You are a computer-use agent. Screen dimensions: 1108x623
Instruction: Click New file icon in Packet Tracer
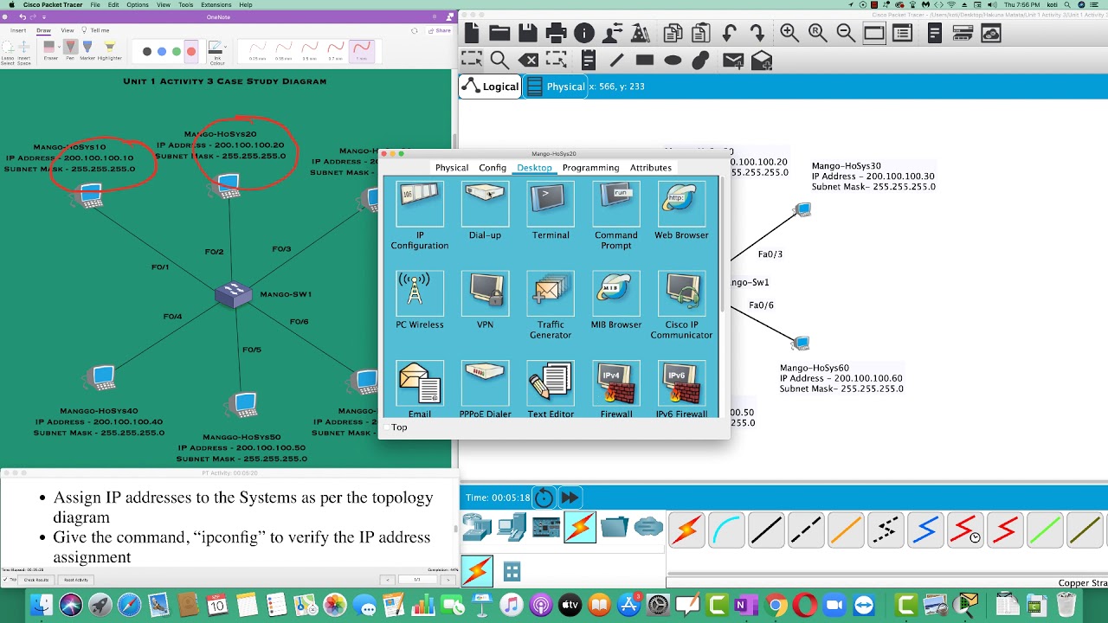[471, 33]
